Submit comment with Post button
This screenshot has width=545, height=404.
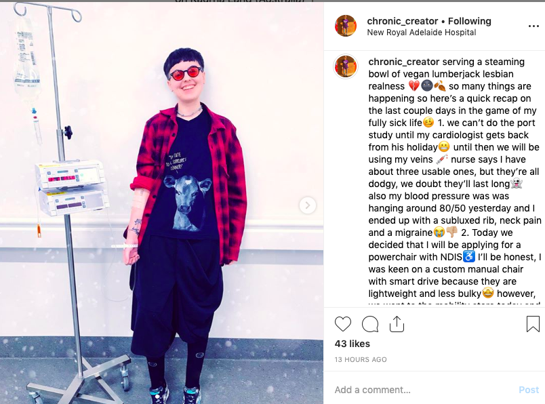(529, 390)
